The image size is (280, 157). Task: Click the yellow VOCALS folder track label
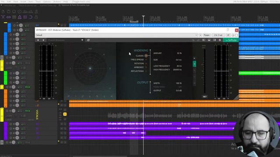(37, 115)
